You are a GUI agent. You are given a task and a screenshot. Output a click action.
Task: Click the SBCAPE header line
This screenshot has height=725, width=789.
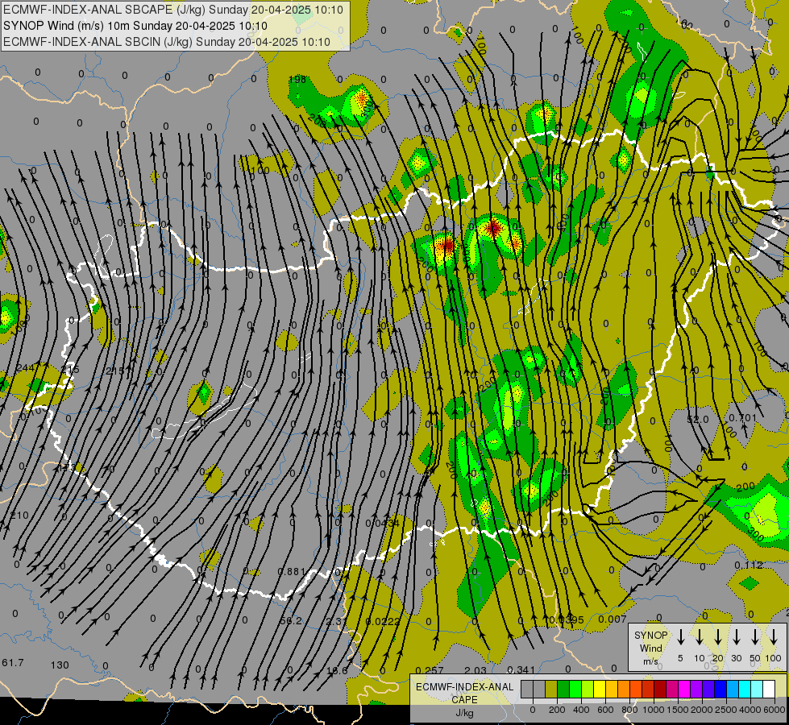tap(173, 10)
